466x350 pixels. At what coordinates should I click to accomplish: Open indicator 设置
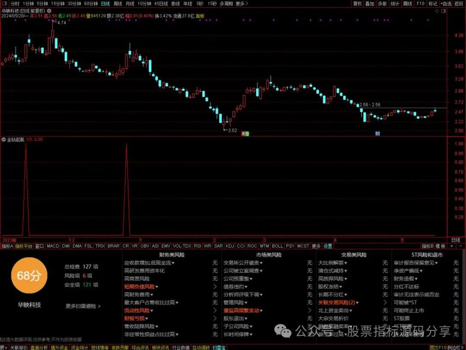(328, 246)
